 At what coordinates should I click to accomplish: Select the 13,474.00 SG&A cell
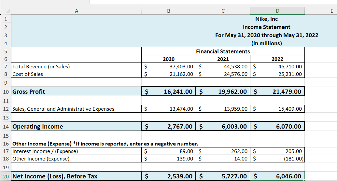pyautogui.click(x=169, y=109)
